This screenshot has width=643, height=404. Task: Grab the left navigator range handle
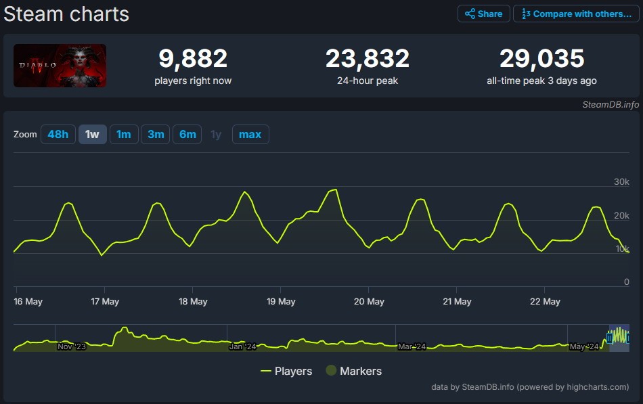pyautogui.click(x=610, y=337)
